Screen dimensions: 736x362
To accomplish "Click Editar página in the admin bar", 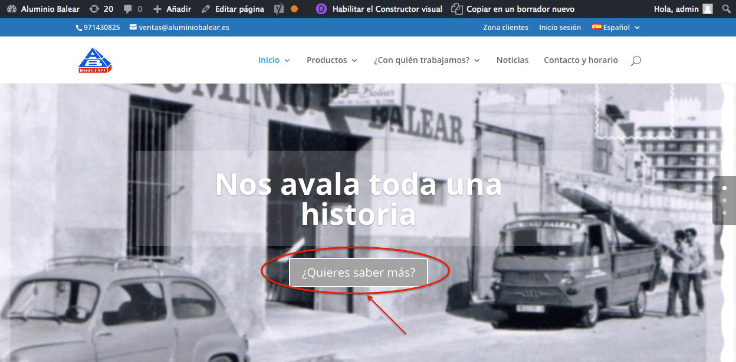I will (232, 9).
